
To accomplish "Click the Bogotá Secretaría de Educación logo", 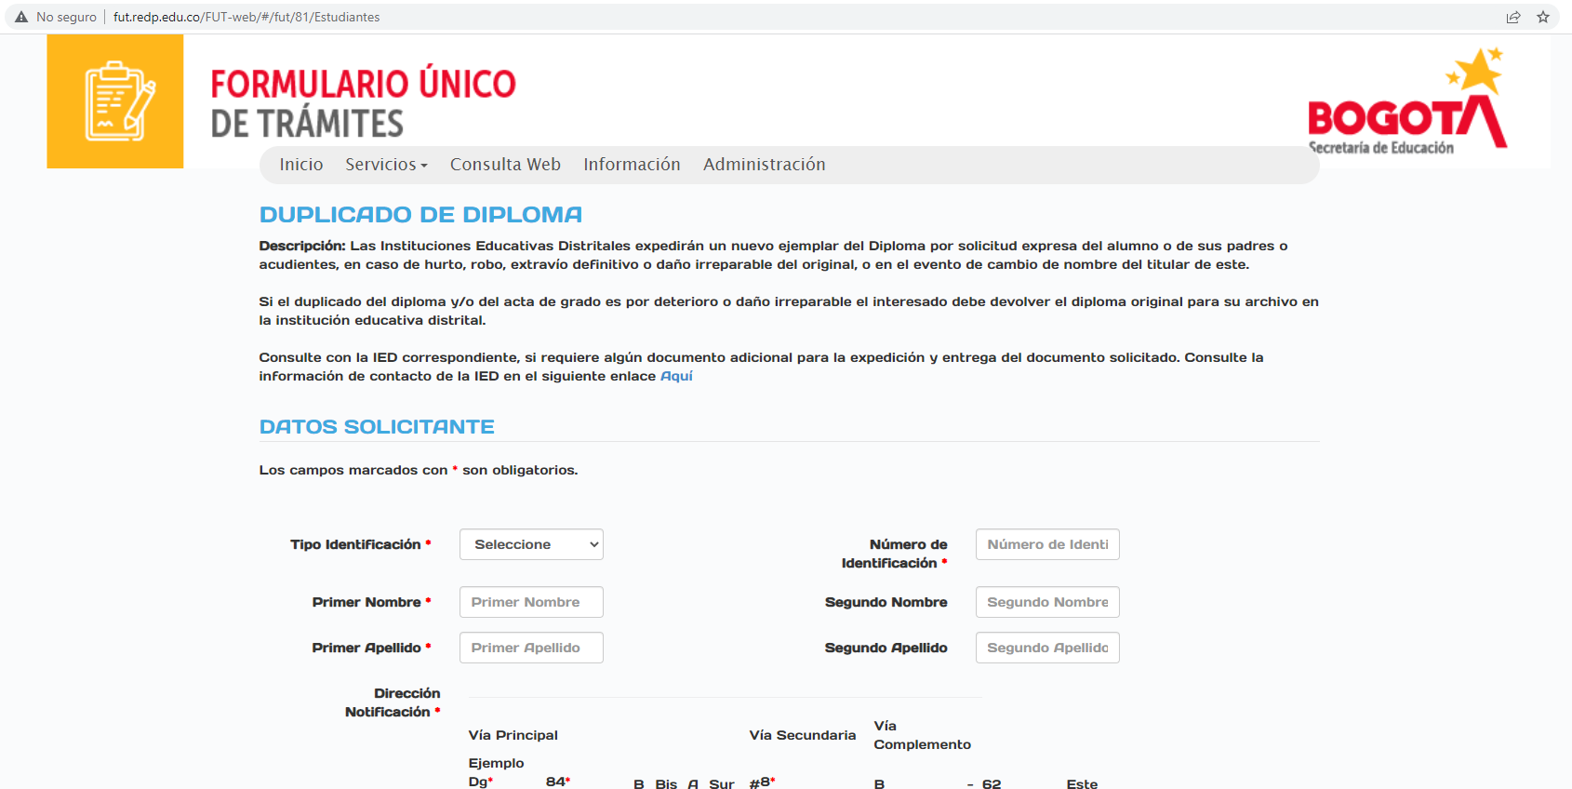I will tap(1407, 100).
